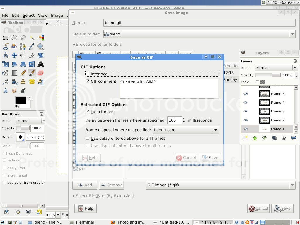Hide the Frame 5 layer
The width and height of the screenshot is (300, 225).
[246, 94]
